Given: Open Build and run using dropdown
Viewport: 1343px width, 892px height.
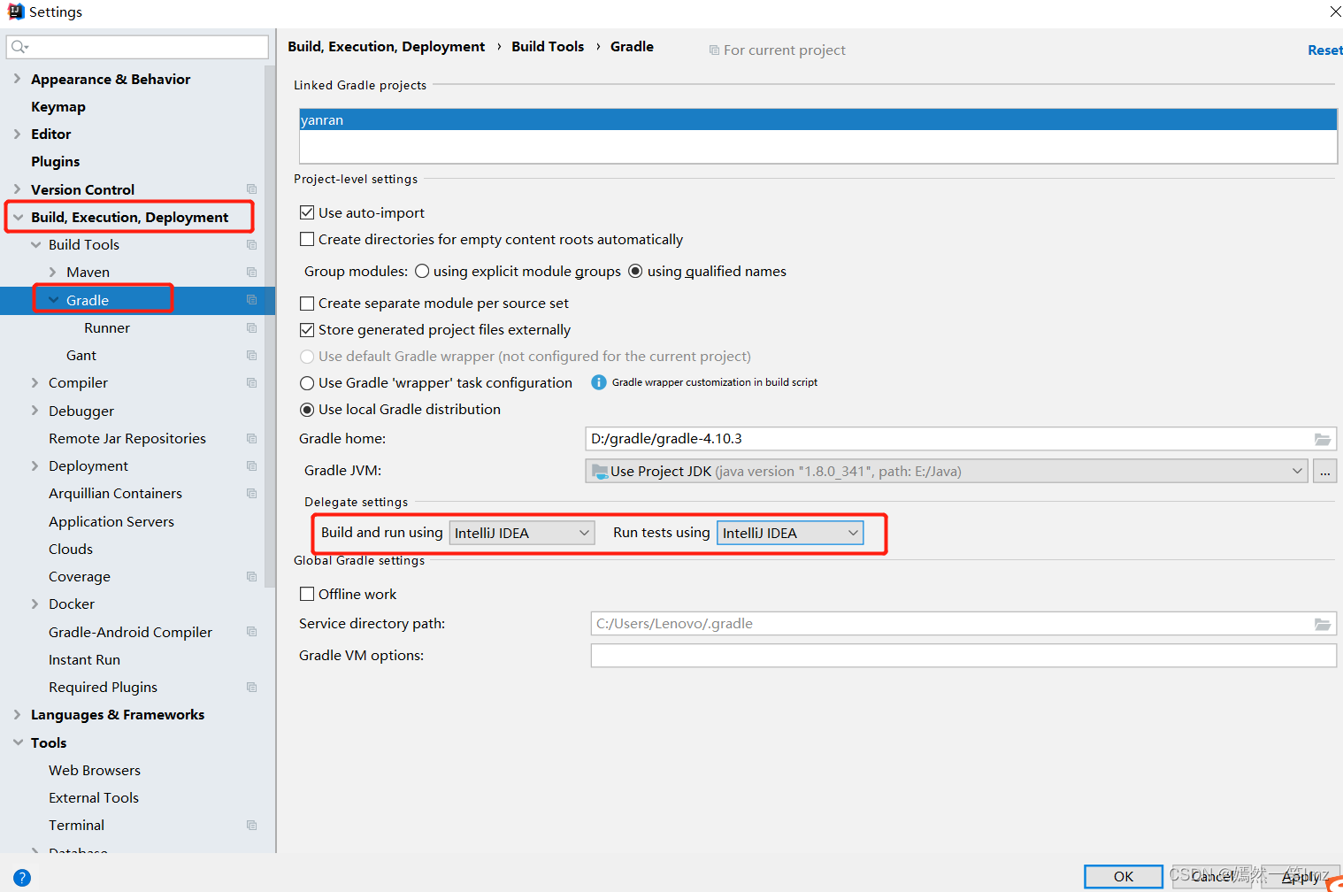Looking at the screenshot, I should click(x=522, y=533).
